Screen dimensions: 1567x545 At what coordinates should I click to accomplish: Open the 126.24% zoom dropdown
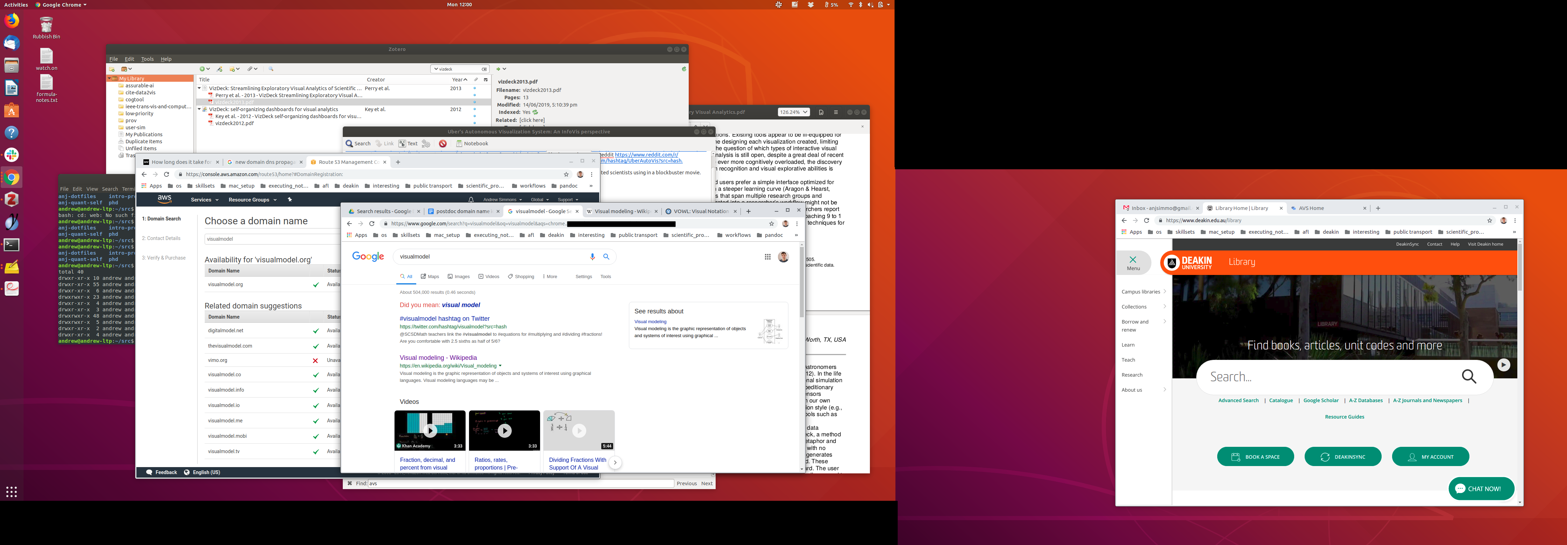click(x=793, y=112)
